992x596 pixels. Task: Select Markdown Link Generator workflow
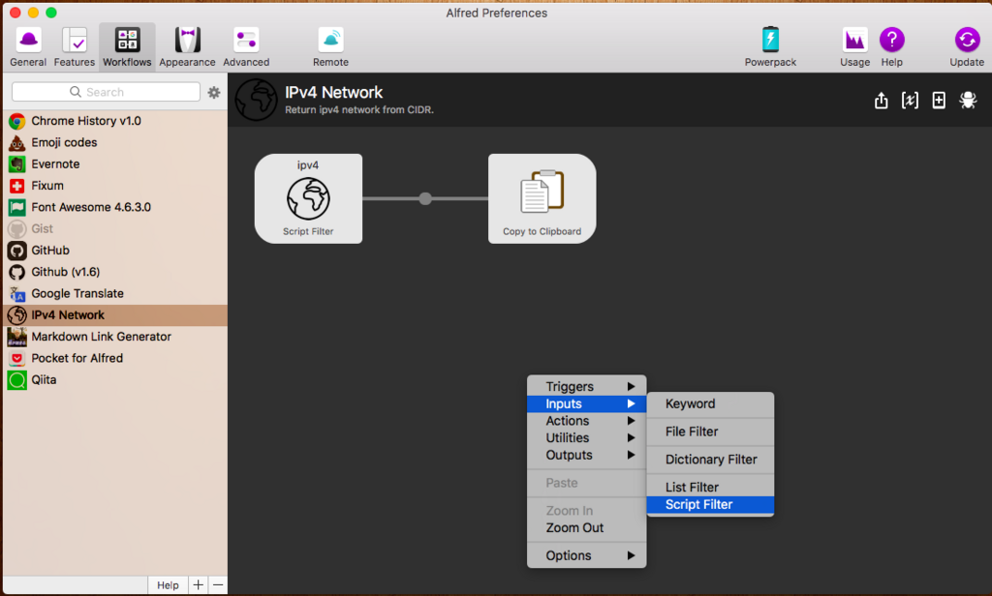pos(115,337)
